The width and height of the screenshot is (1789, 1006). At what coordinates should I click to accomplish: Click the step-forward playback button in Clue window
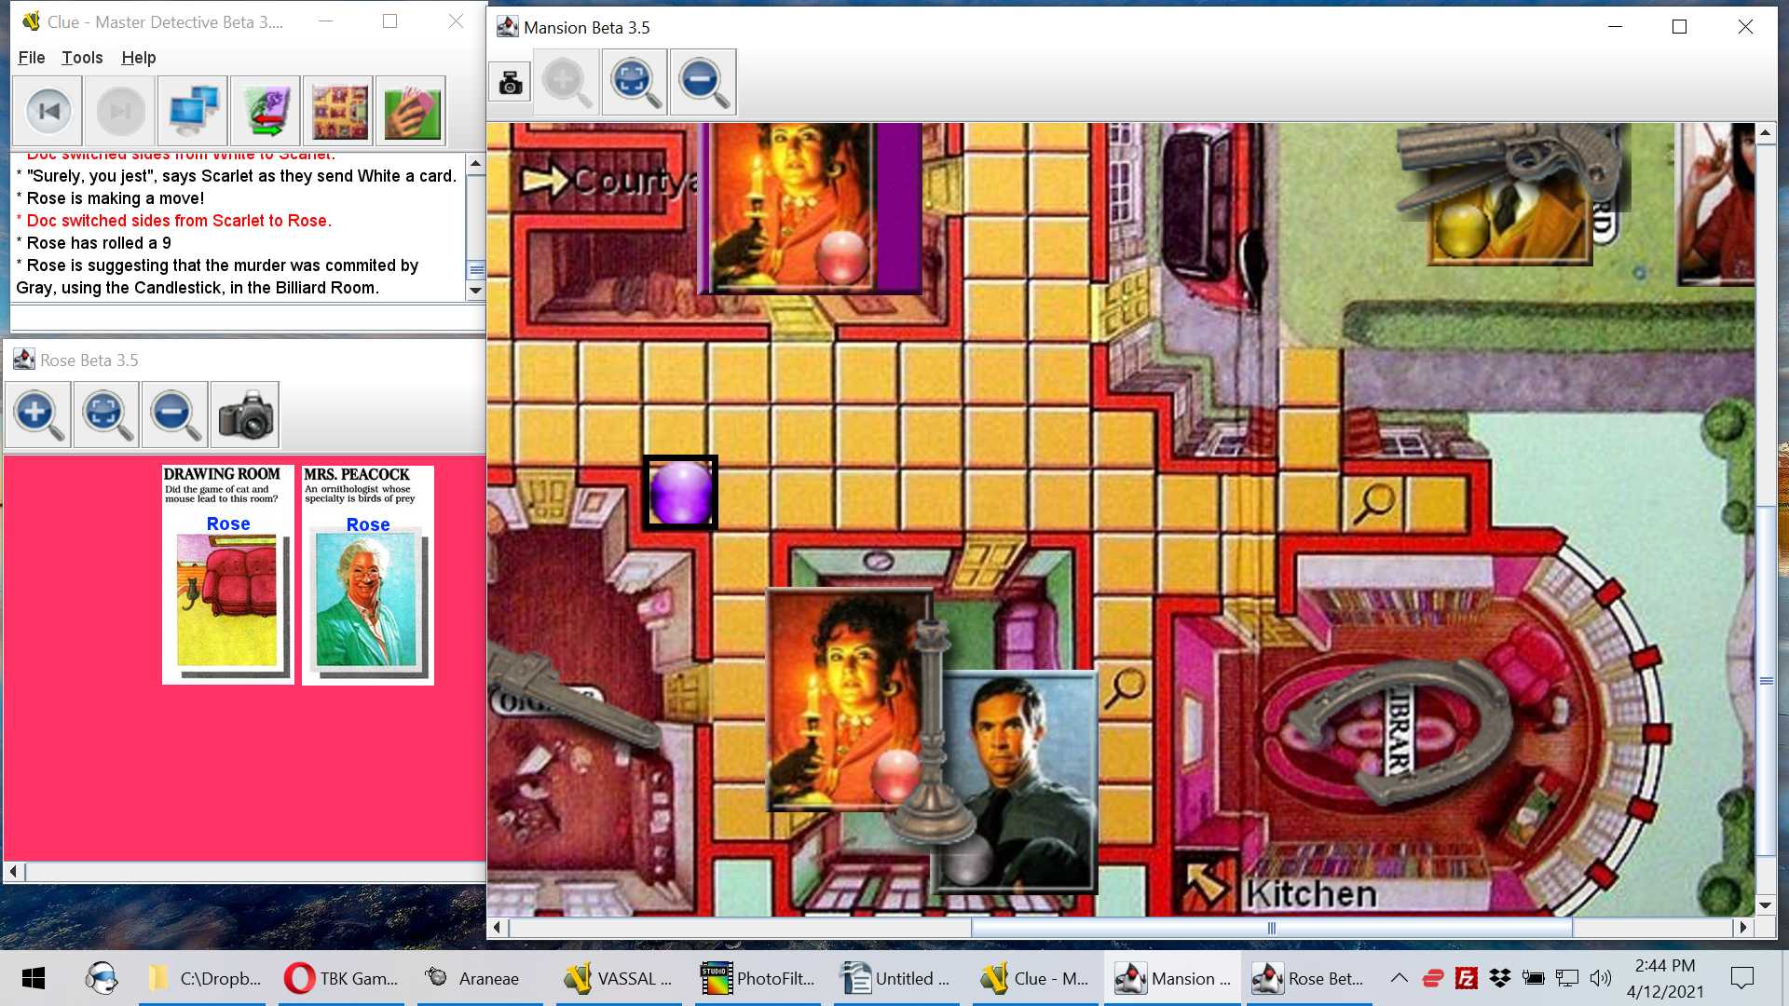tap(121, 112)
